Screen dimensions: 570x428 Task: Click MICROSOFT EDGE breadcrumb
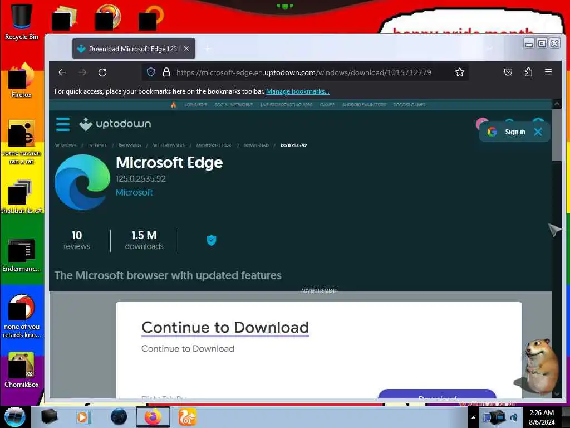[x=214, y=145]
